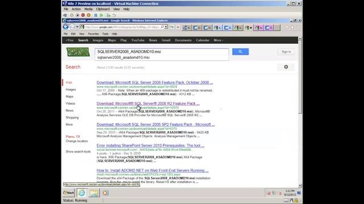The width and height of the screenshot is (364, 204).
Task: Click the Google doodle logo
Action: [78, 52]
